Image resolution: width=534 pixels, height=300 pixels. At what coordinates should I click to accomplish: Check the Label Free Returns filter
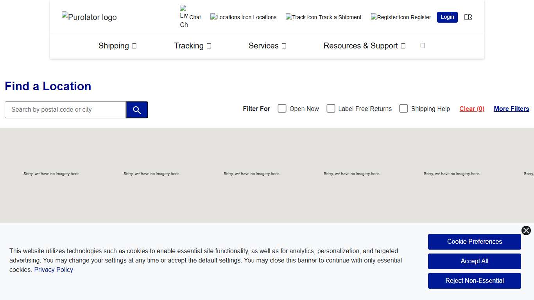click(x=331, y=108)
